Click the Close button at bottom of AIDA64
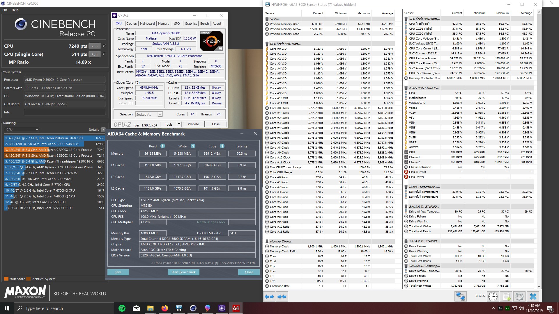Screen dimensions: 559x314 click(249, 272)
